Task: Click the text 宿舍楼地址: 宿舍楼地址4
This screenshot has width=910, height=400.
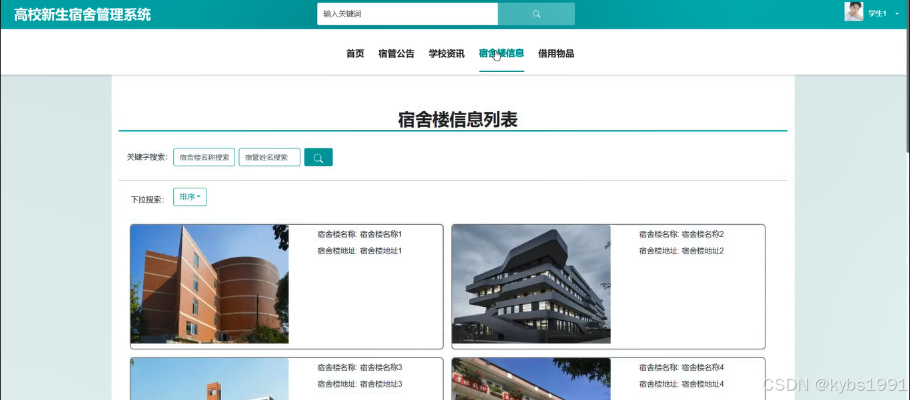Action: [x=682, y=384]
